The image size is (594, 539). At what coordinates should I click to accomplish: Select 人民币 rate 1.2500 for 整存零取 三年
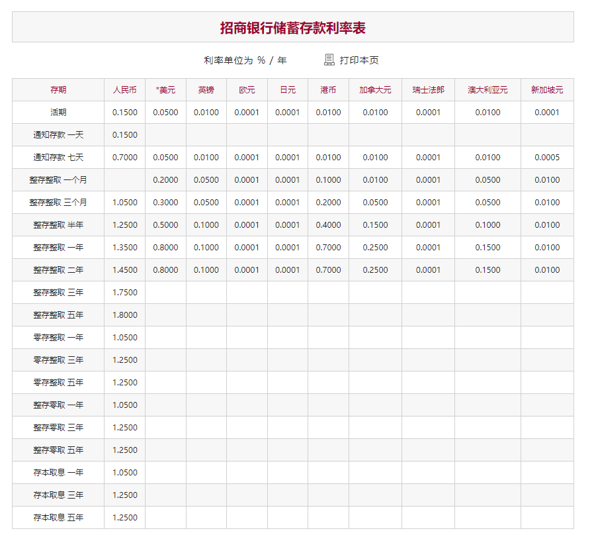[x=124, y=428]
